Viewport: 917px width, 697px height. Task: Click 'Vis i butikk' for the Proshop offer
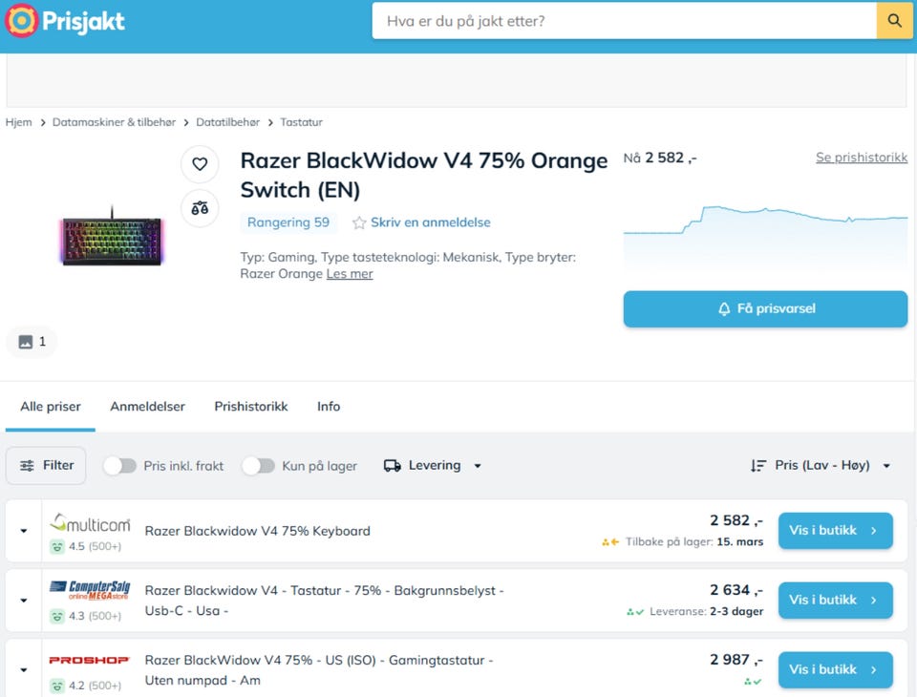(835, 669)
